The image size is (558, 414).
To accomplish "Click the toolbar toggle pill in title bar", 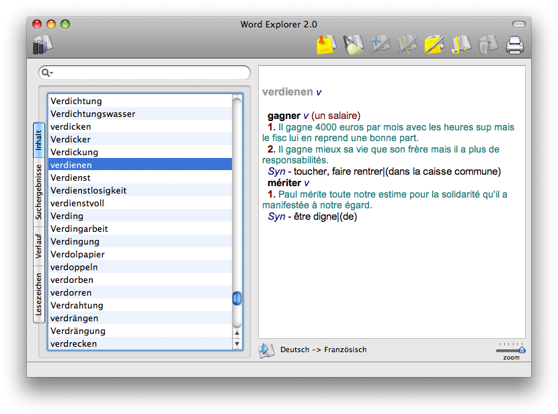I will pyautogui.click(x=518, y=24).
